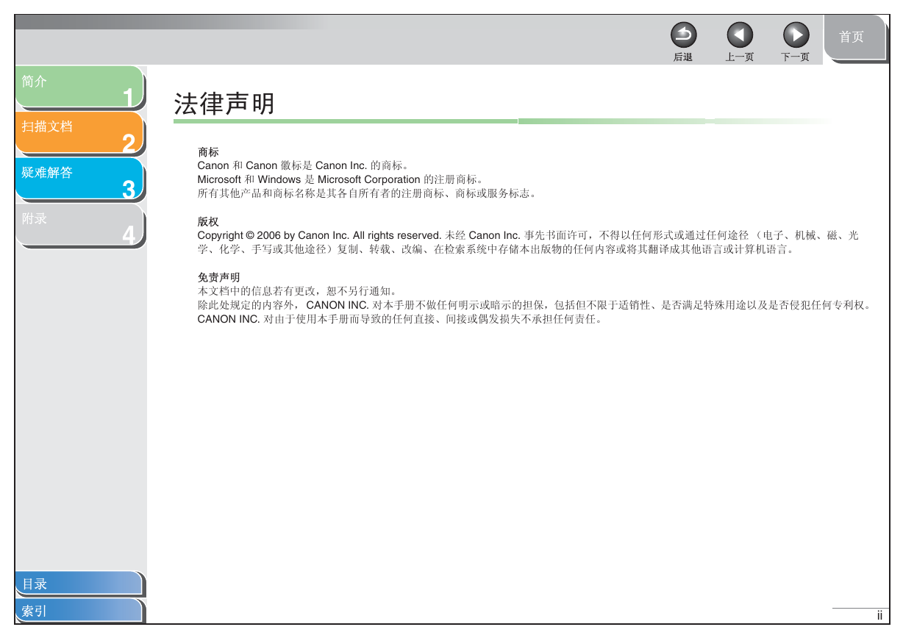This screenshot has width=903, height=638.
Task: Go to previous page (上一页) icon
Action: point(740,35)
